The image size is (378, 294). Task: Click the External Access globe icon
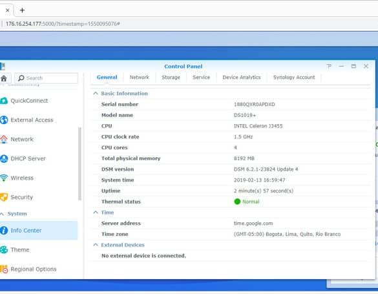pyautogui.click(x=4, y=120)
